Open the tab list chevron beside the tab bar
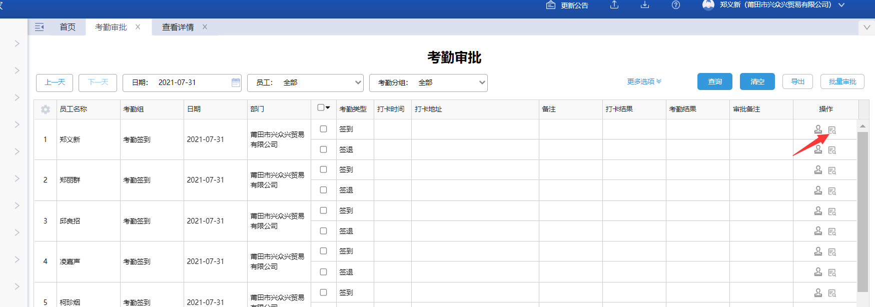This screenshot has height=307, width=875. tap(866, 27)
